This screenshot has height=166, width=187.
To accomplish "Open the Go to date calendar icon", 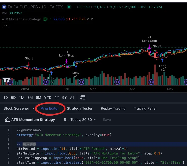I will (83, 97).
